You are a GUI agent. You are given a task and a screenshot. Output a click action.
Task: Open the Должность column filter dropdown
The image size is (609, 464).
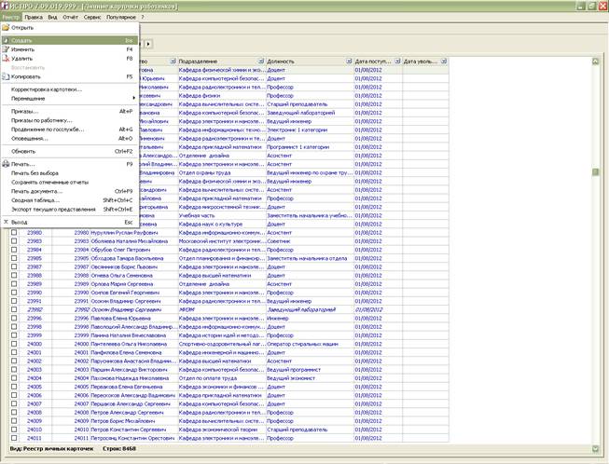coord(349,61)
